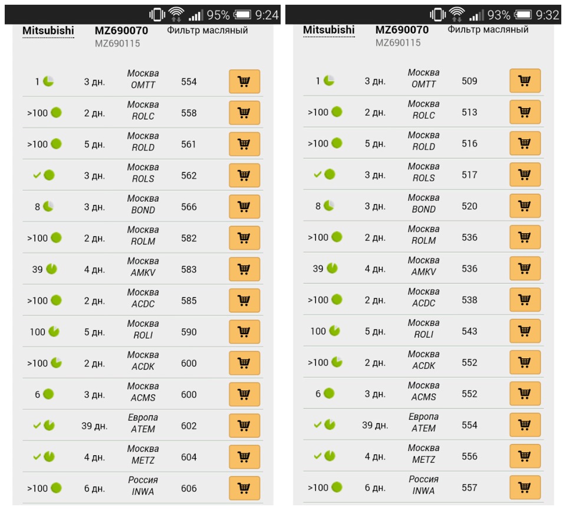Add the 554 OMTT offer to cart

[244, 81]
